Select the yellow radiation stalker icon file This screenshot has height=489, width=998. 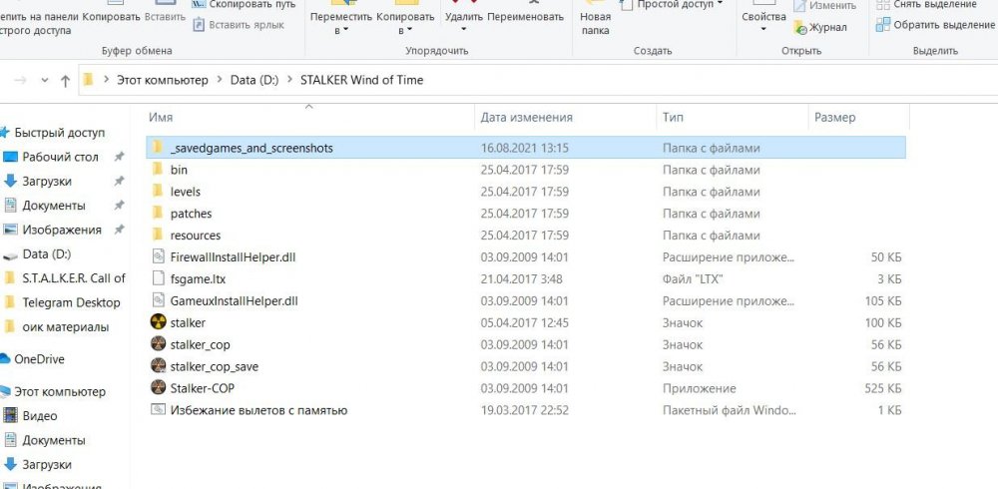(x=158, y=322)
